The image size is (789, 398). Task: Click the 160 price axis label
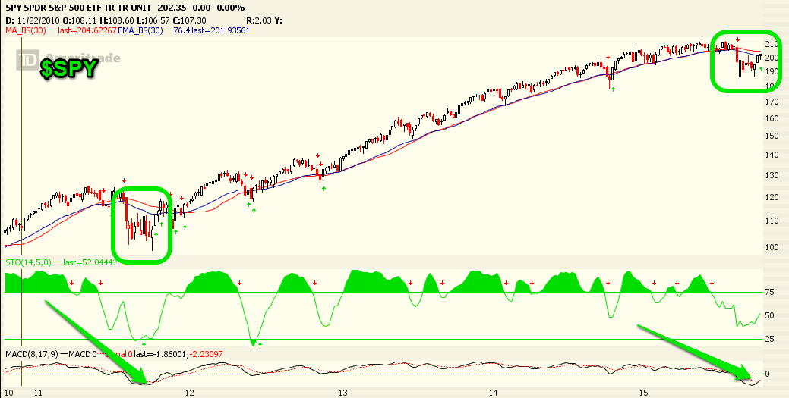[772, 118]
